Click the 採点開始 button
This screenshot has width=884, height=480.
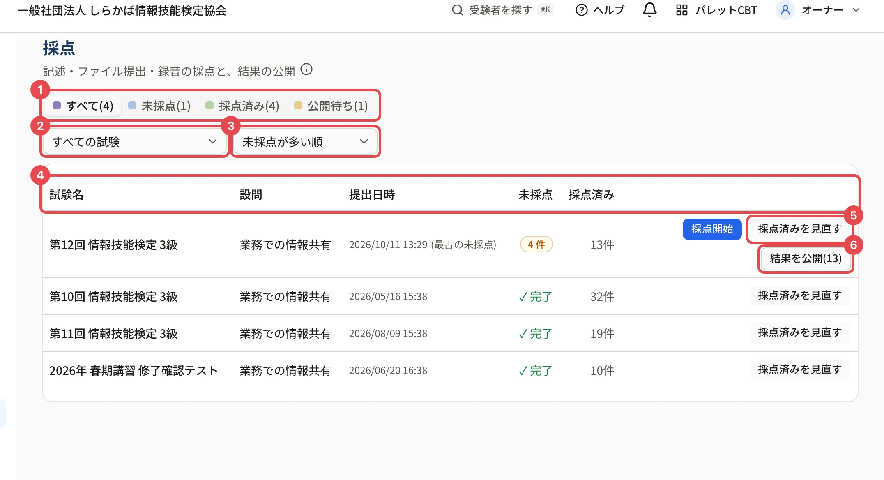tap(712, 229)
